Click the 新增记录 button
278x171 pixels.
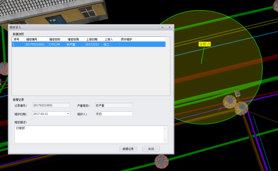click(128, 149)
